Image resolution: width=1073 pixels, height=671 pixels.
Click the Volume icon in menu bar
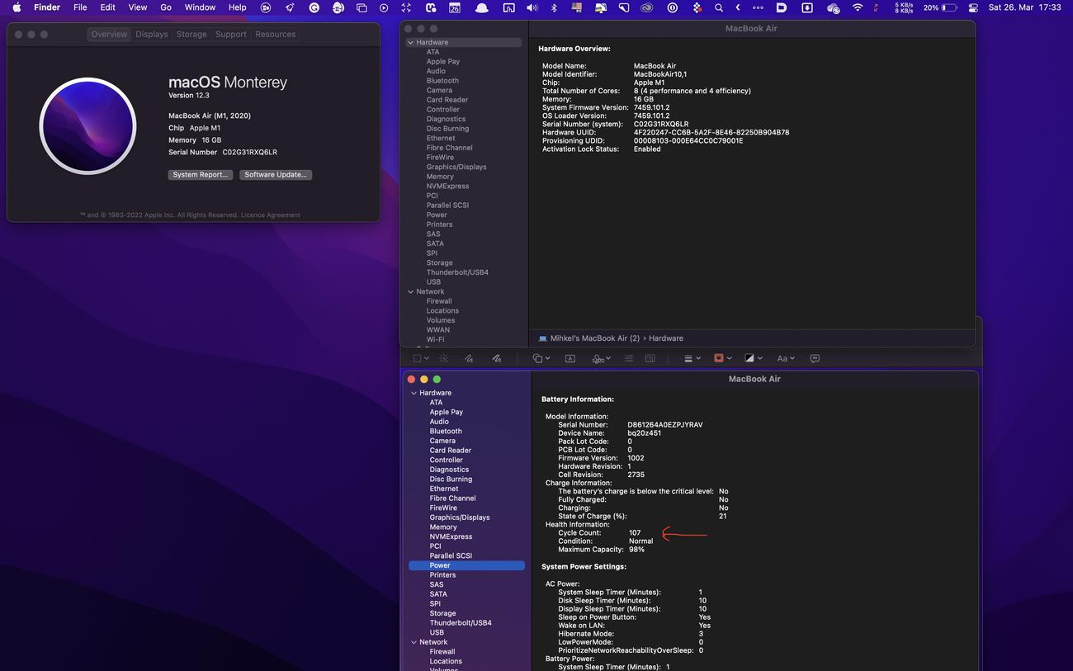click(x=532, y=7)
